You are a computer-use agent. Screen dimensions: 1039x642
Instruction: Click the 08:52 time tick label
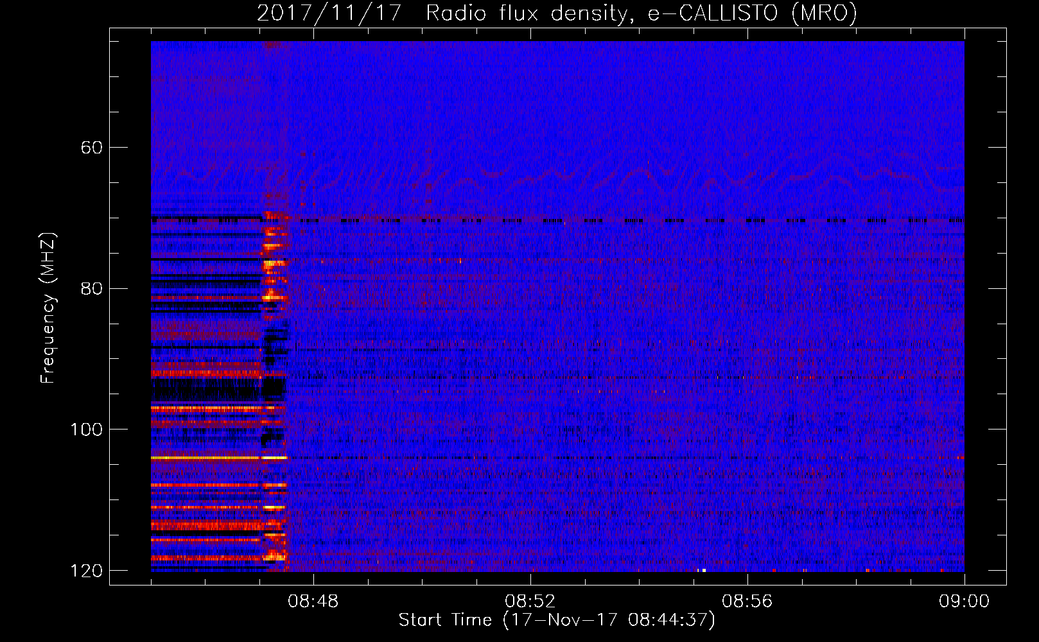[x=530, y=601]
